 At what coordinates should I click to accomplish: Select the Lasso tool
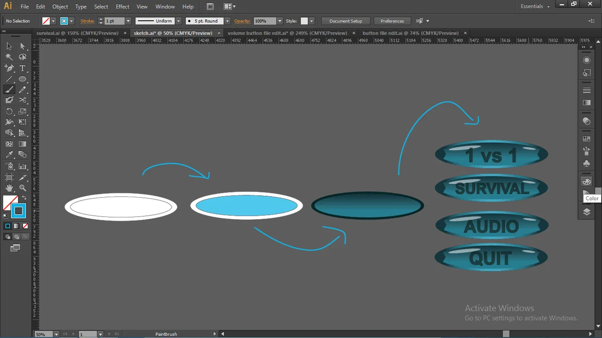22,57
